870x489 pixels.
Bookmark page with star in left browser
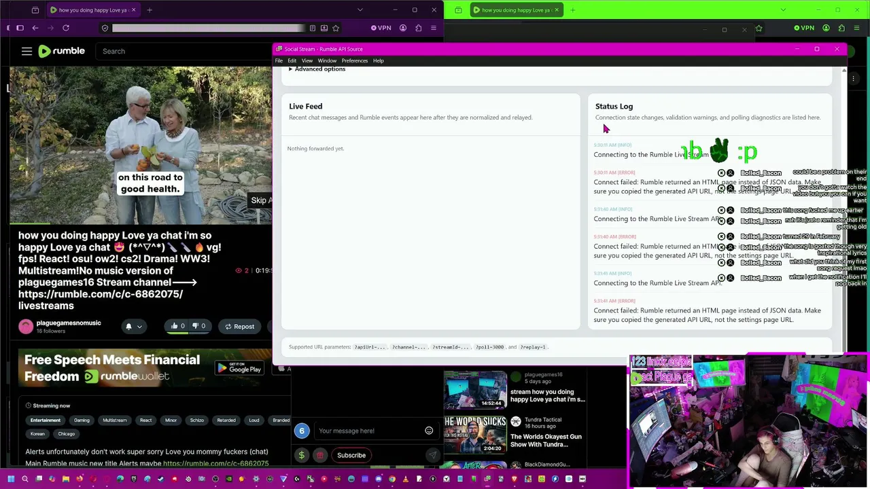(336, 28)
